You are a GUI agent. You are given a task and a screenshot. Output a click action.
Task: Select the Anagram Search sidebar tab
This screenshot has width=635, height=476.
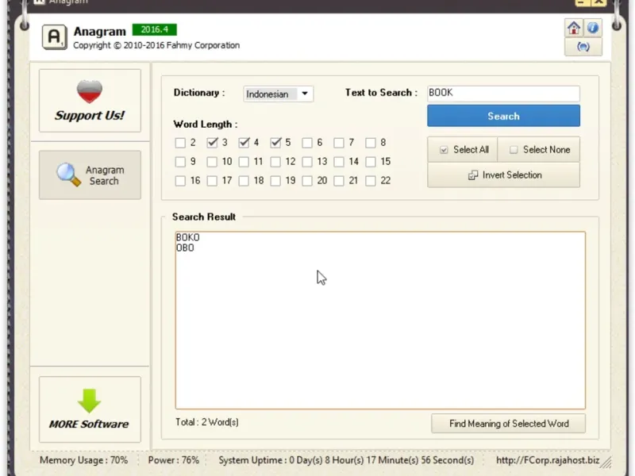click(x=90, y=175)
